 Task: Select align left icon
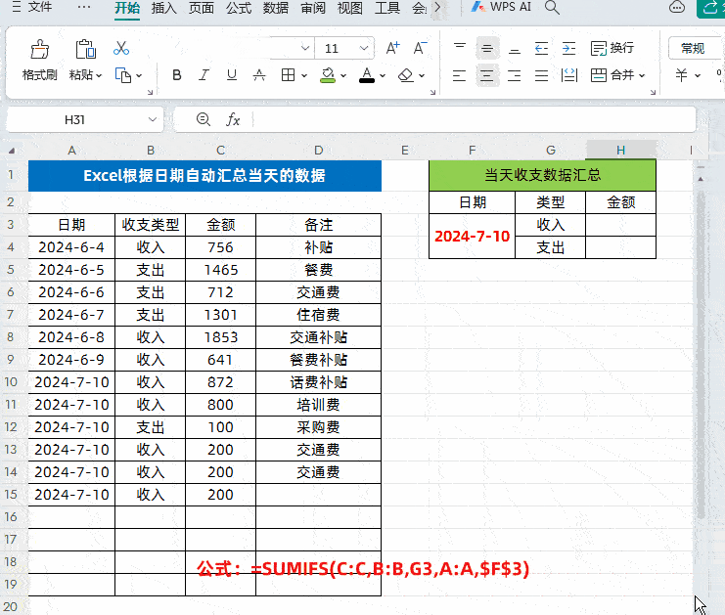click(x=459, y=75)
